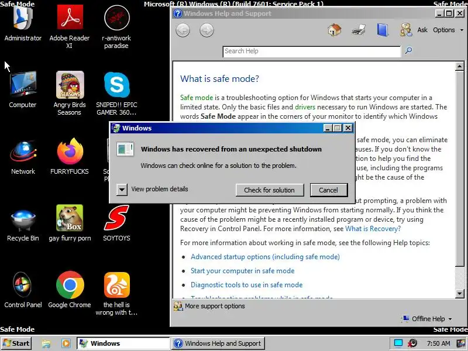
Task: Click the system tray icon right of the clock
Action: click(461, 343)
